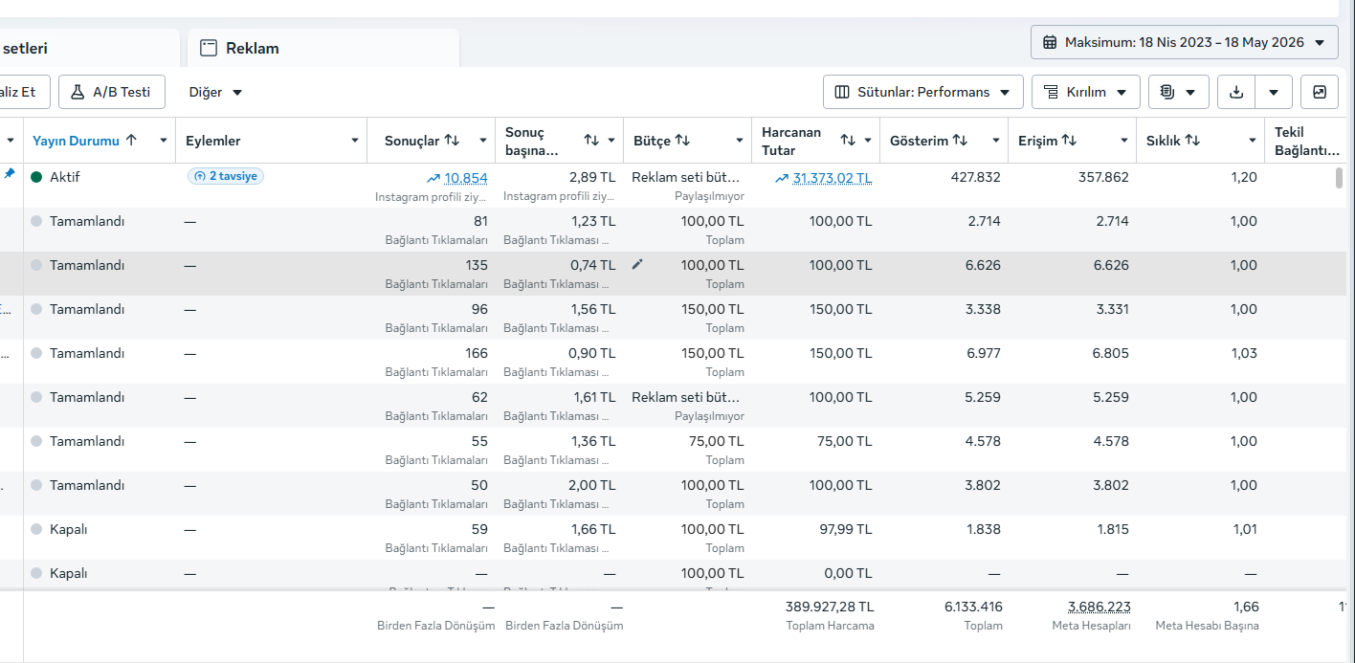
Task: Open the charts view icon button
Action: [x=1321, y=92]
